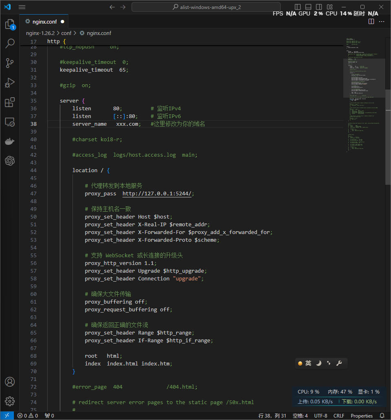This screenshot has width=391, height=420.
Task: Toggle the primary side bar layout button
Action: tap(298, 7)
